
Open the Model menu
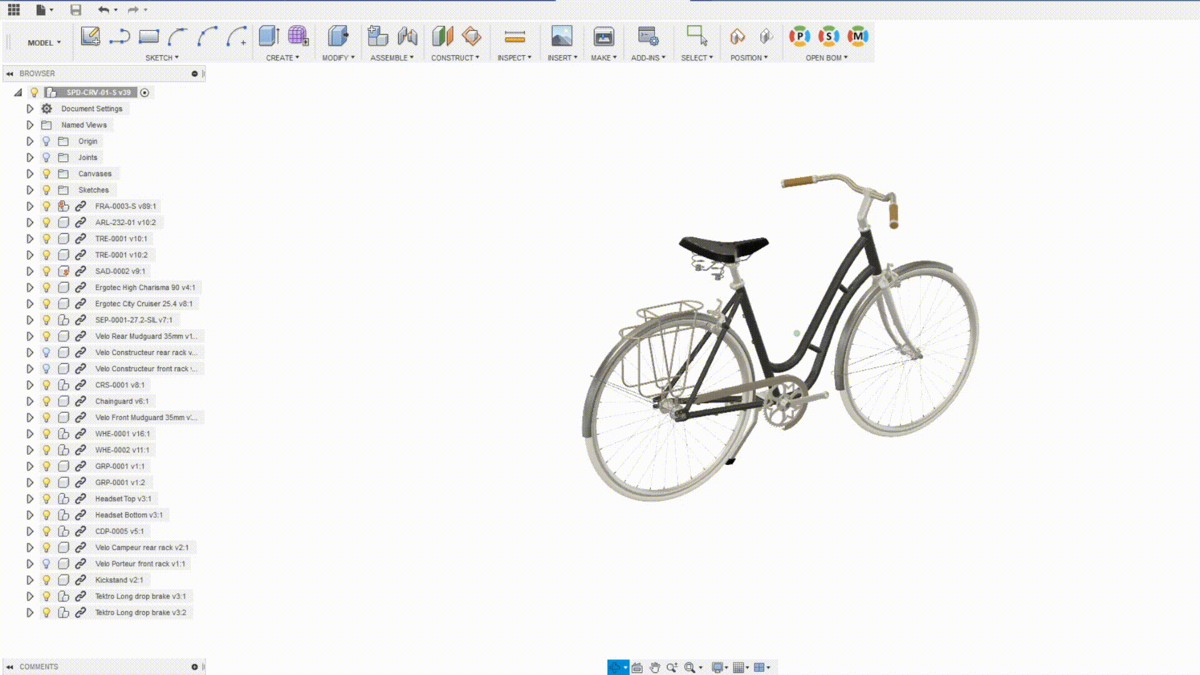pos(43,42)
